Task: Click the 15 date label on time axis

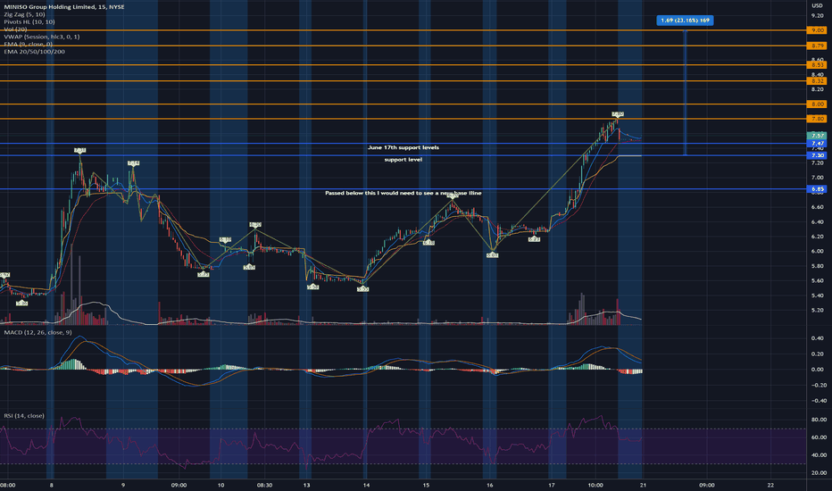Action: (426, 485)
